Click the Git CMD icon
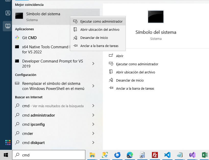This screenshot has height=160, width=209. pyautogui.click(x=17, y=38)
